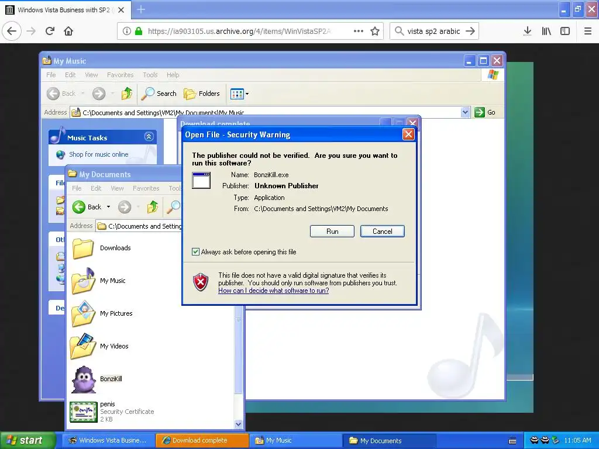
Task: Click Back button in My Music toolbar
Action: click(62, 94)
